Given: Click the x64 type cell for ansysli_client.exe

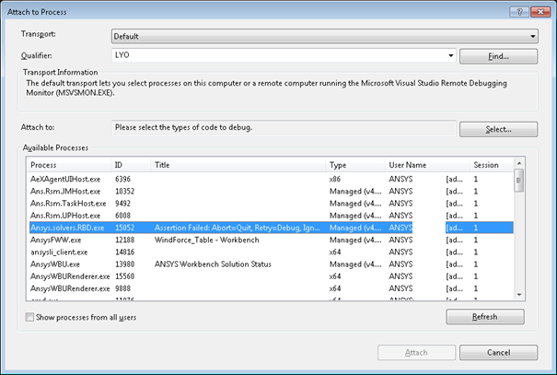Looking at the screenshot, I should 335,252.
